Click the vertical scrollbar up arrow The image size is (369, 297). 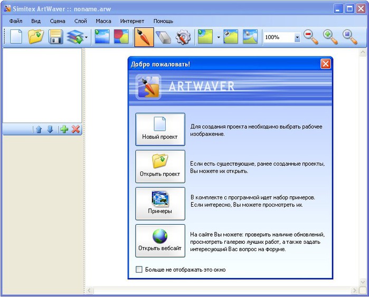[363, 53]
